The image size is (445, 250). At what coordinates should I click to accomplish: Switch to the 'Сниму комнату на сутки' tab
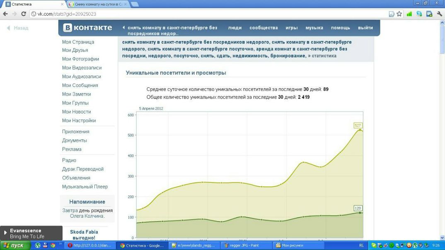98,4
